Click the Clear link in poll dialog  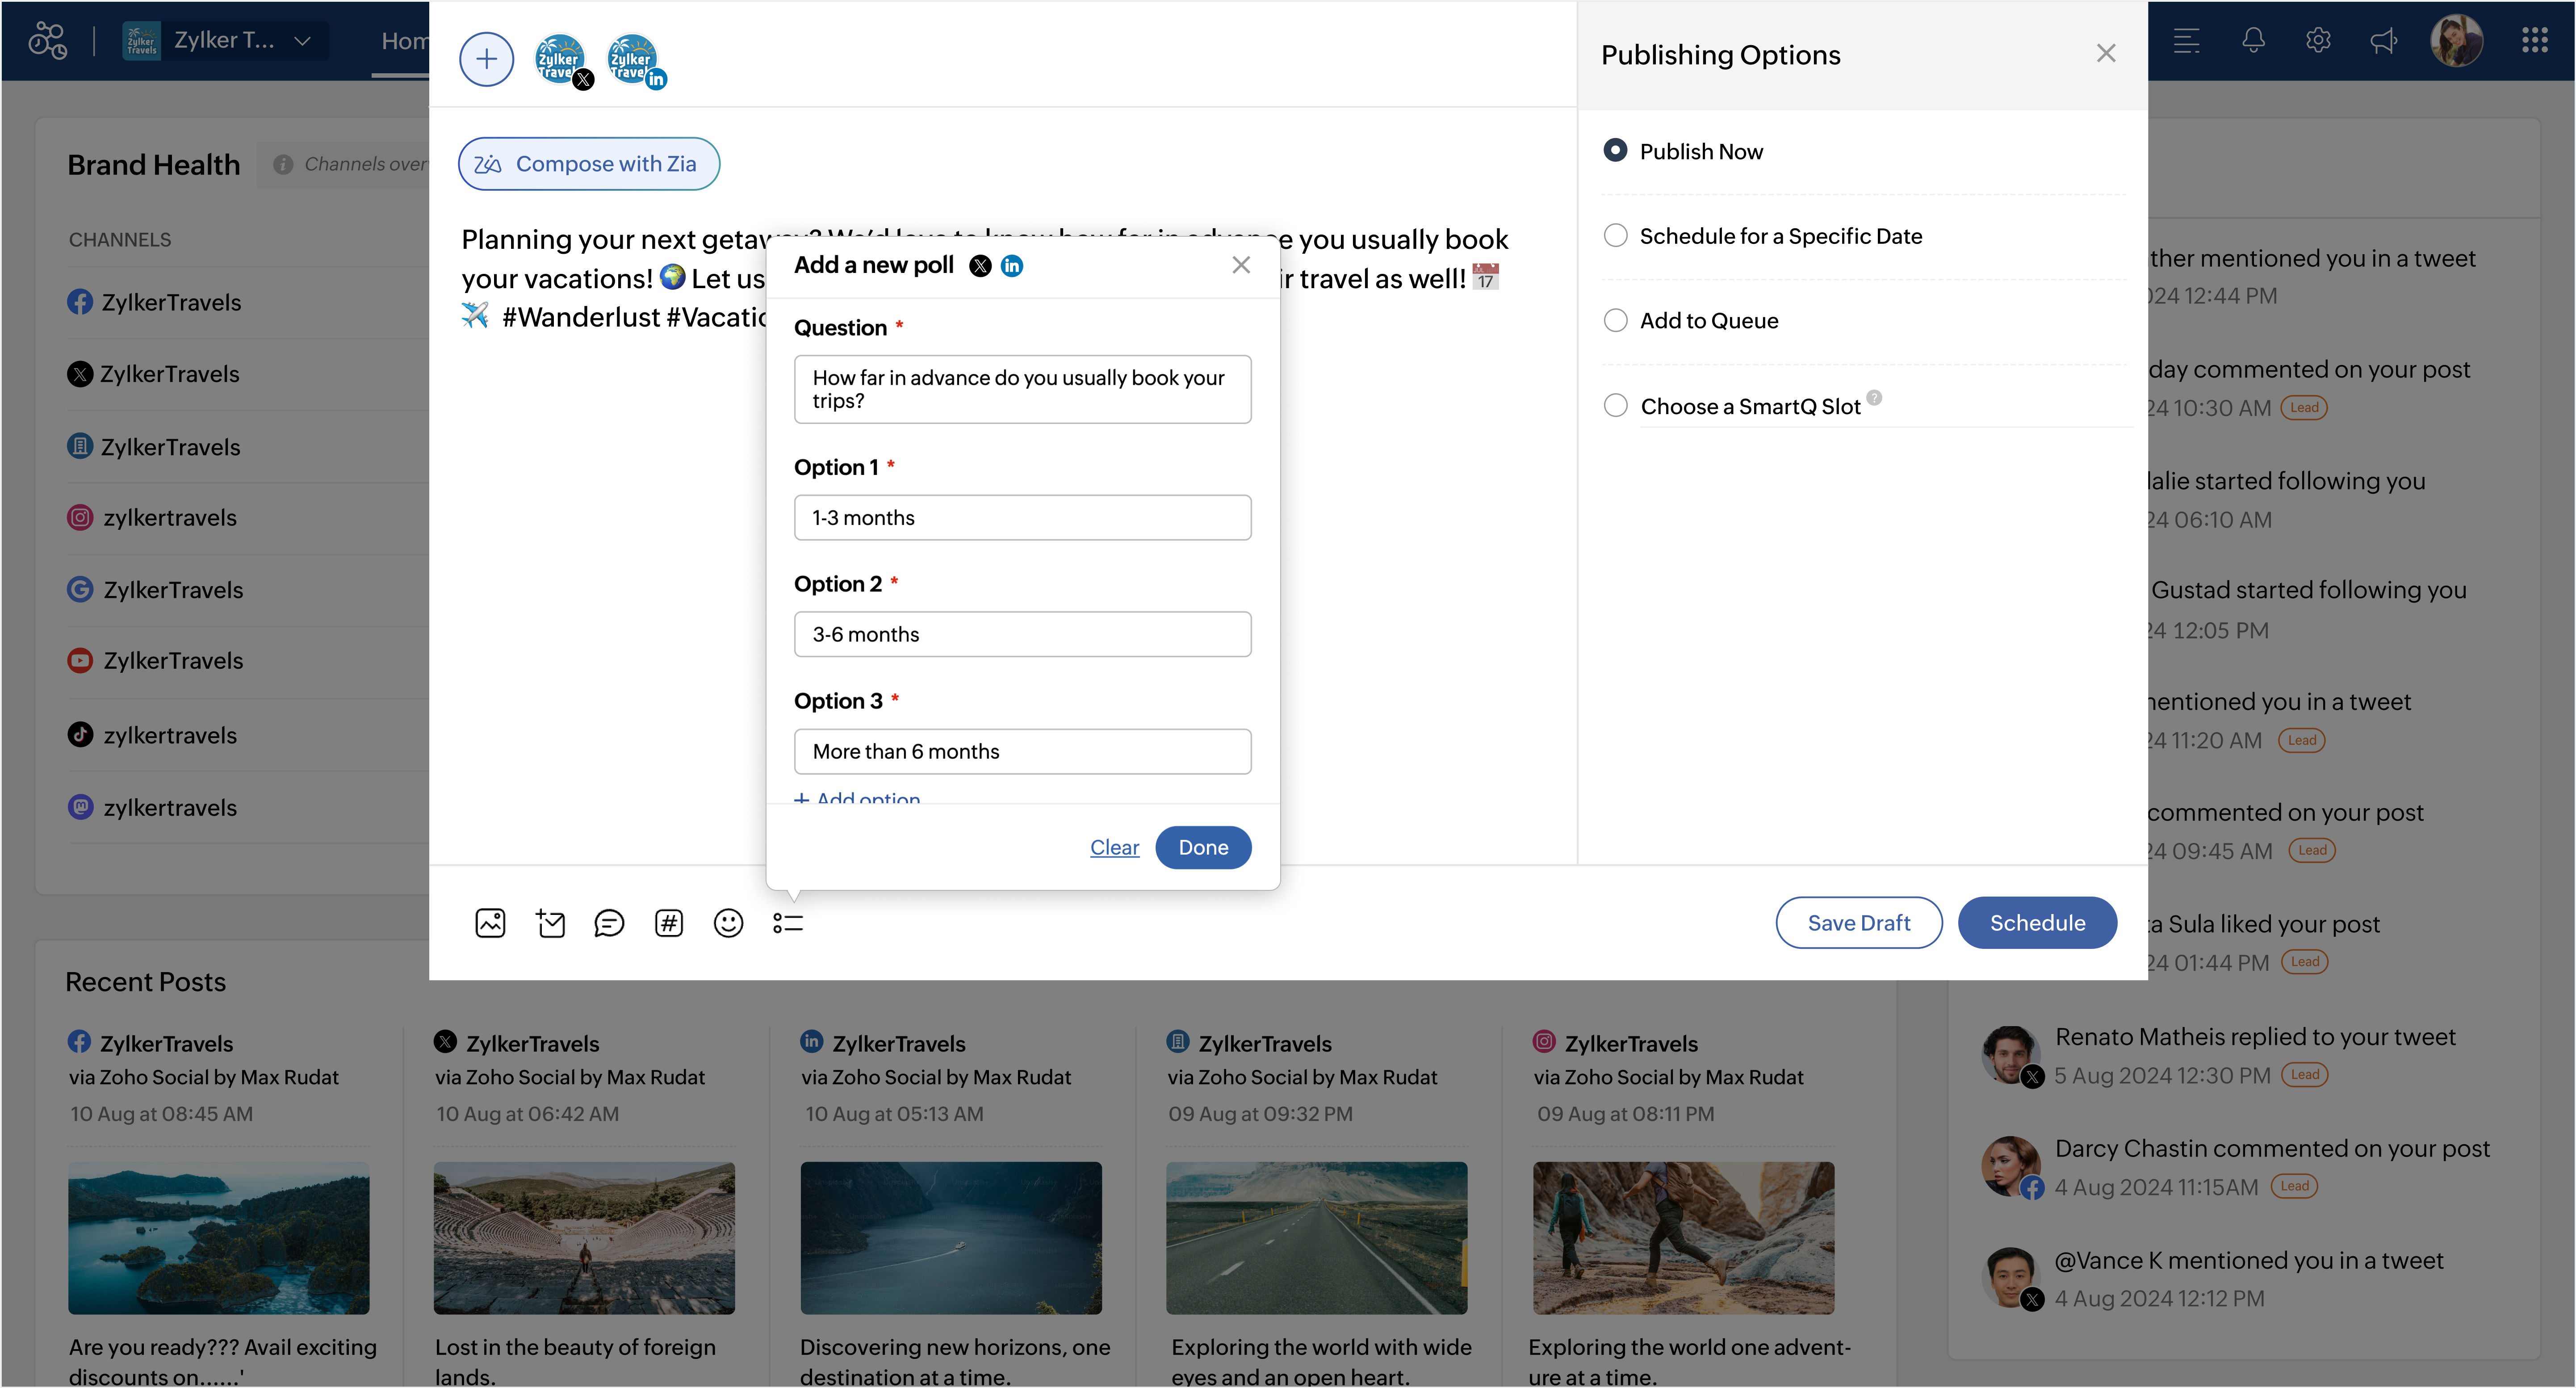pyautogui.click(x=1114, y=848)
